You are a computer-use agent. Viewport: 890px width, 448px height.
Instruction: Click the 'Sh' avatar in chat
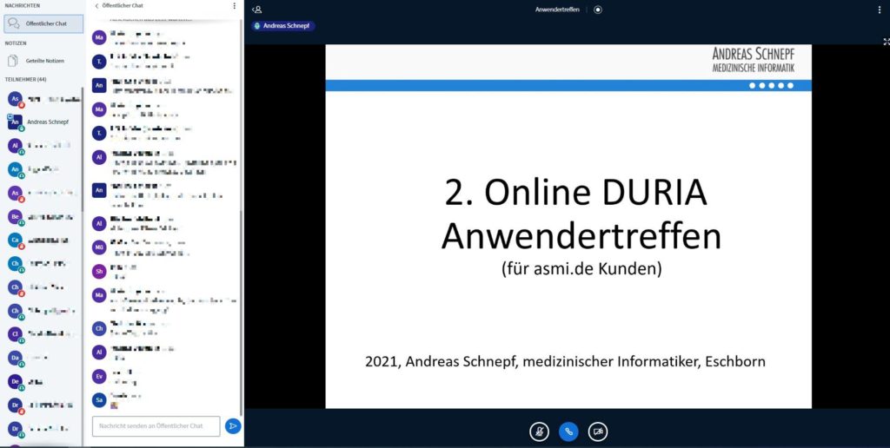tap(99, 271)
